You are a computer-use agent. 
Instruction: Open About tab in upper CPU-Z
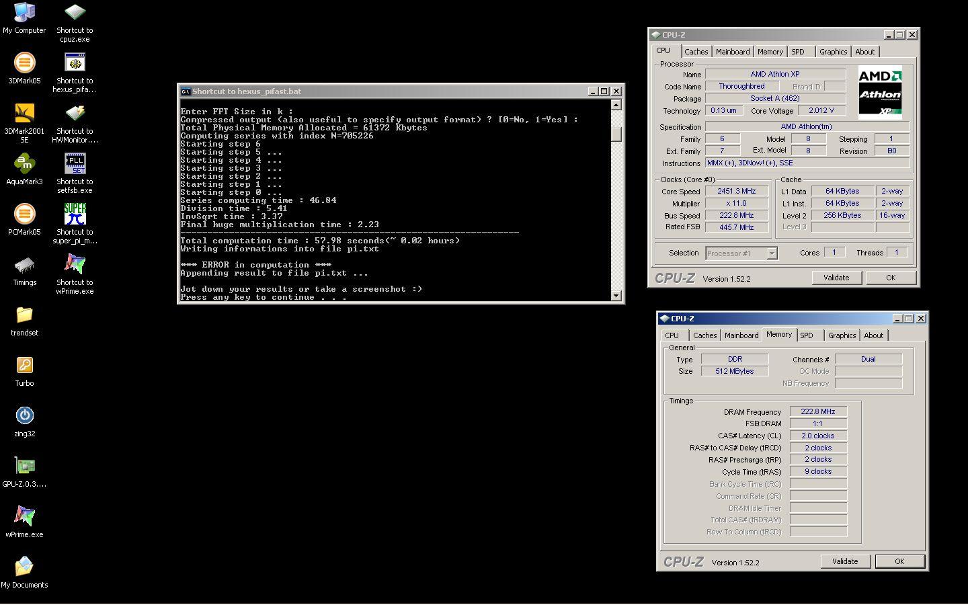tap(865, 52)
